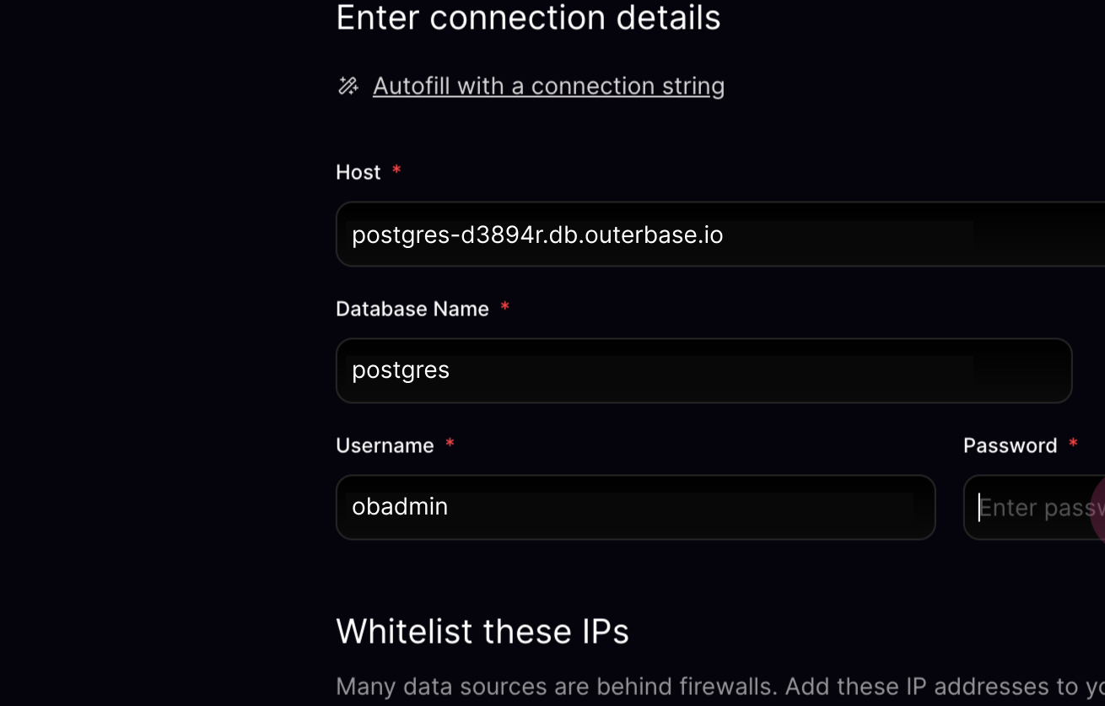Click the Whitelist these IPs heading
The width and height of the screenshot is (1105, 706).
tap(482, 630)
